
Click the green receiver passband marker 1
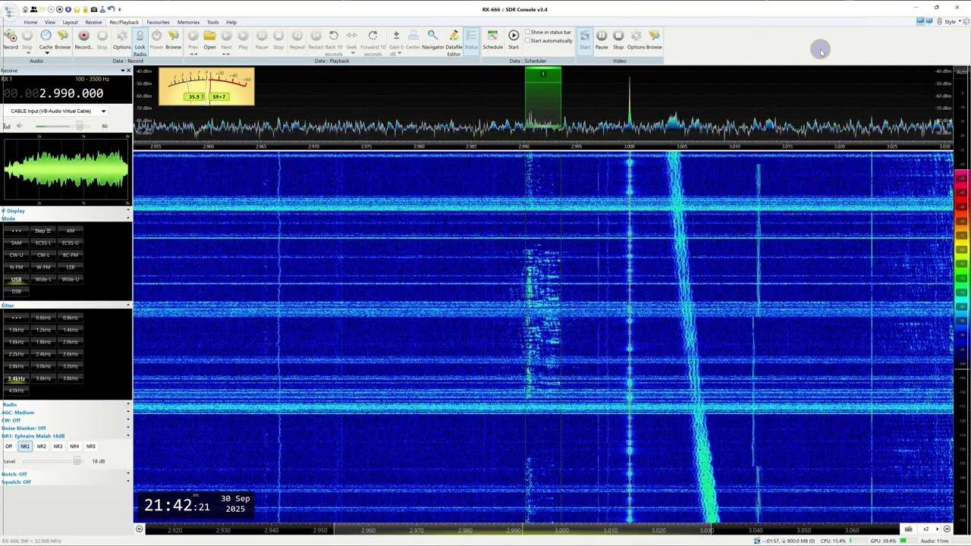click(x=543, y=98)
